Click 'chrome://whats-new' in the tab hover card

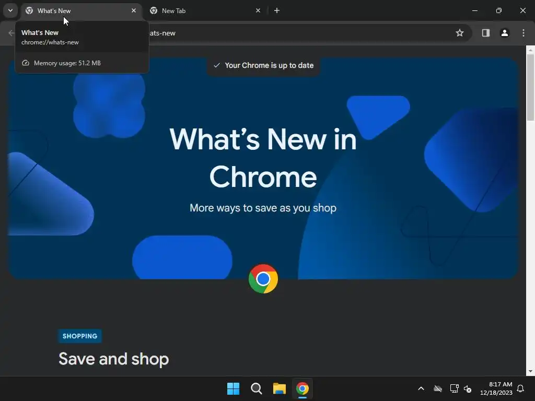coord(50,42)
